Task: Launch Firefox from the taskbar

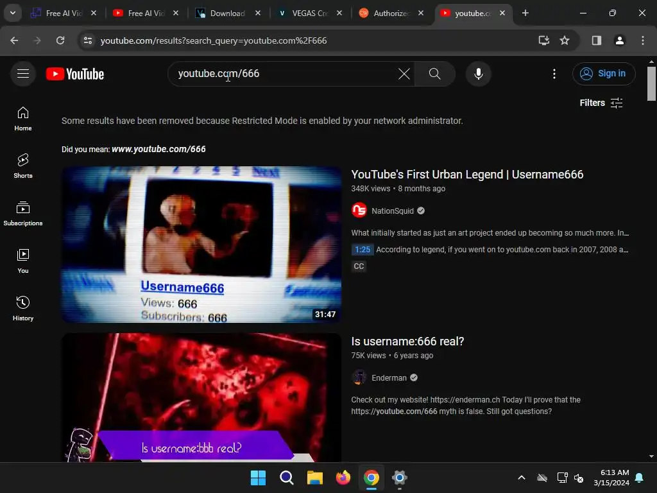Action: 343,478
